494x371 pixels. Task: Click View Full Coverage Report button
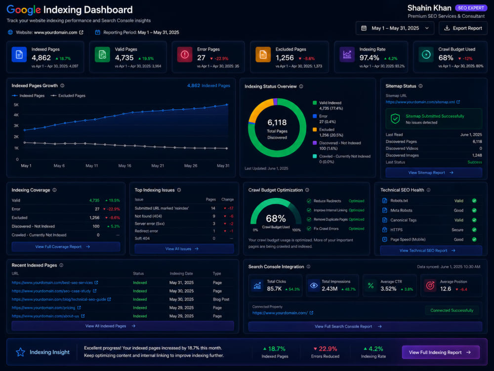pos(66,247)
